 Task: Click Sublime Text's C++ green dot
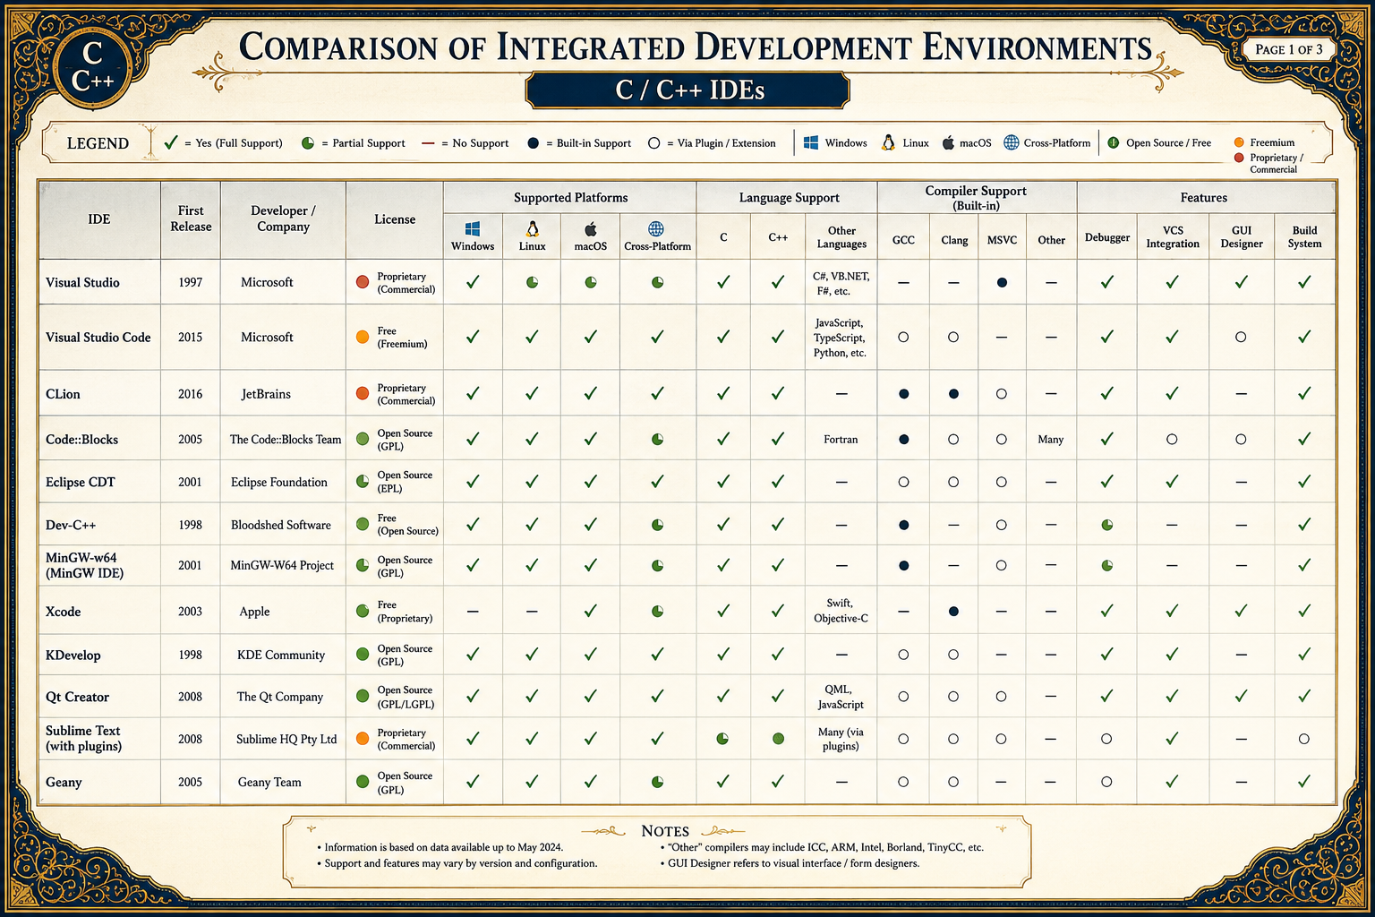[778, 739]
